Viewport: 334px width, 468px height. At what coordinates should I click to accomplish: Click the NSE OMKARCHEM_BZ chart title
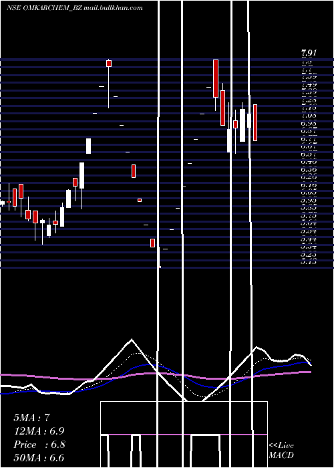point(75,8)
